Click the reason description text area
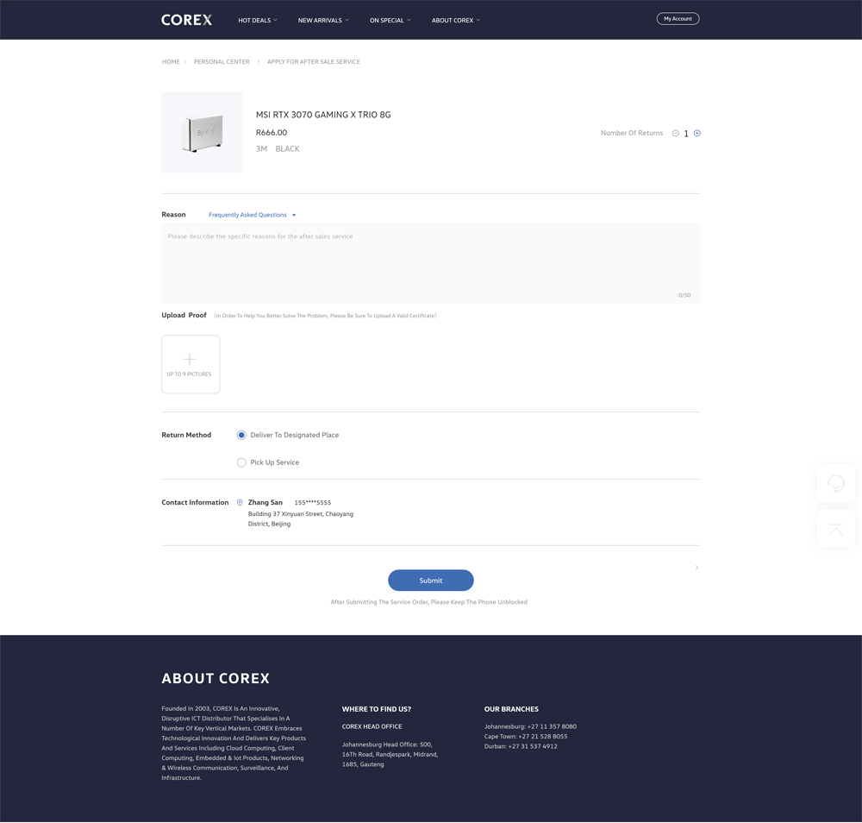Viewport: 862px width, 823px height. pos(430,263)
